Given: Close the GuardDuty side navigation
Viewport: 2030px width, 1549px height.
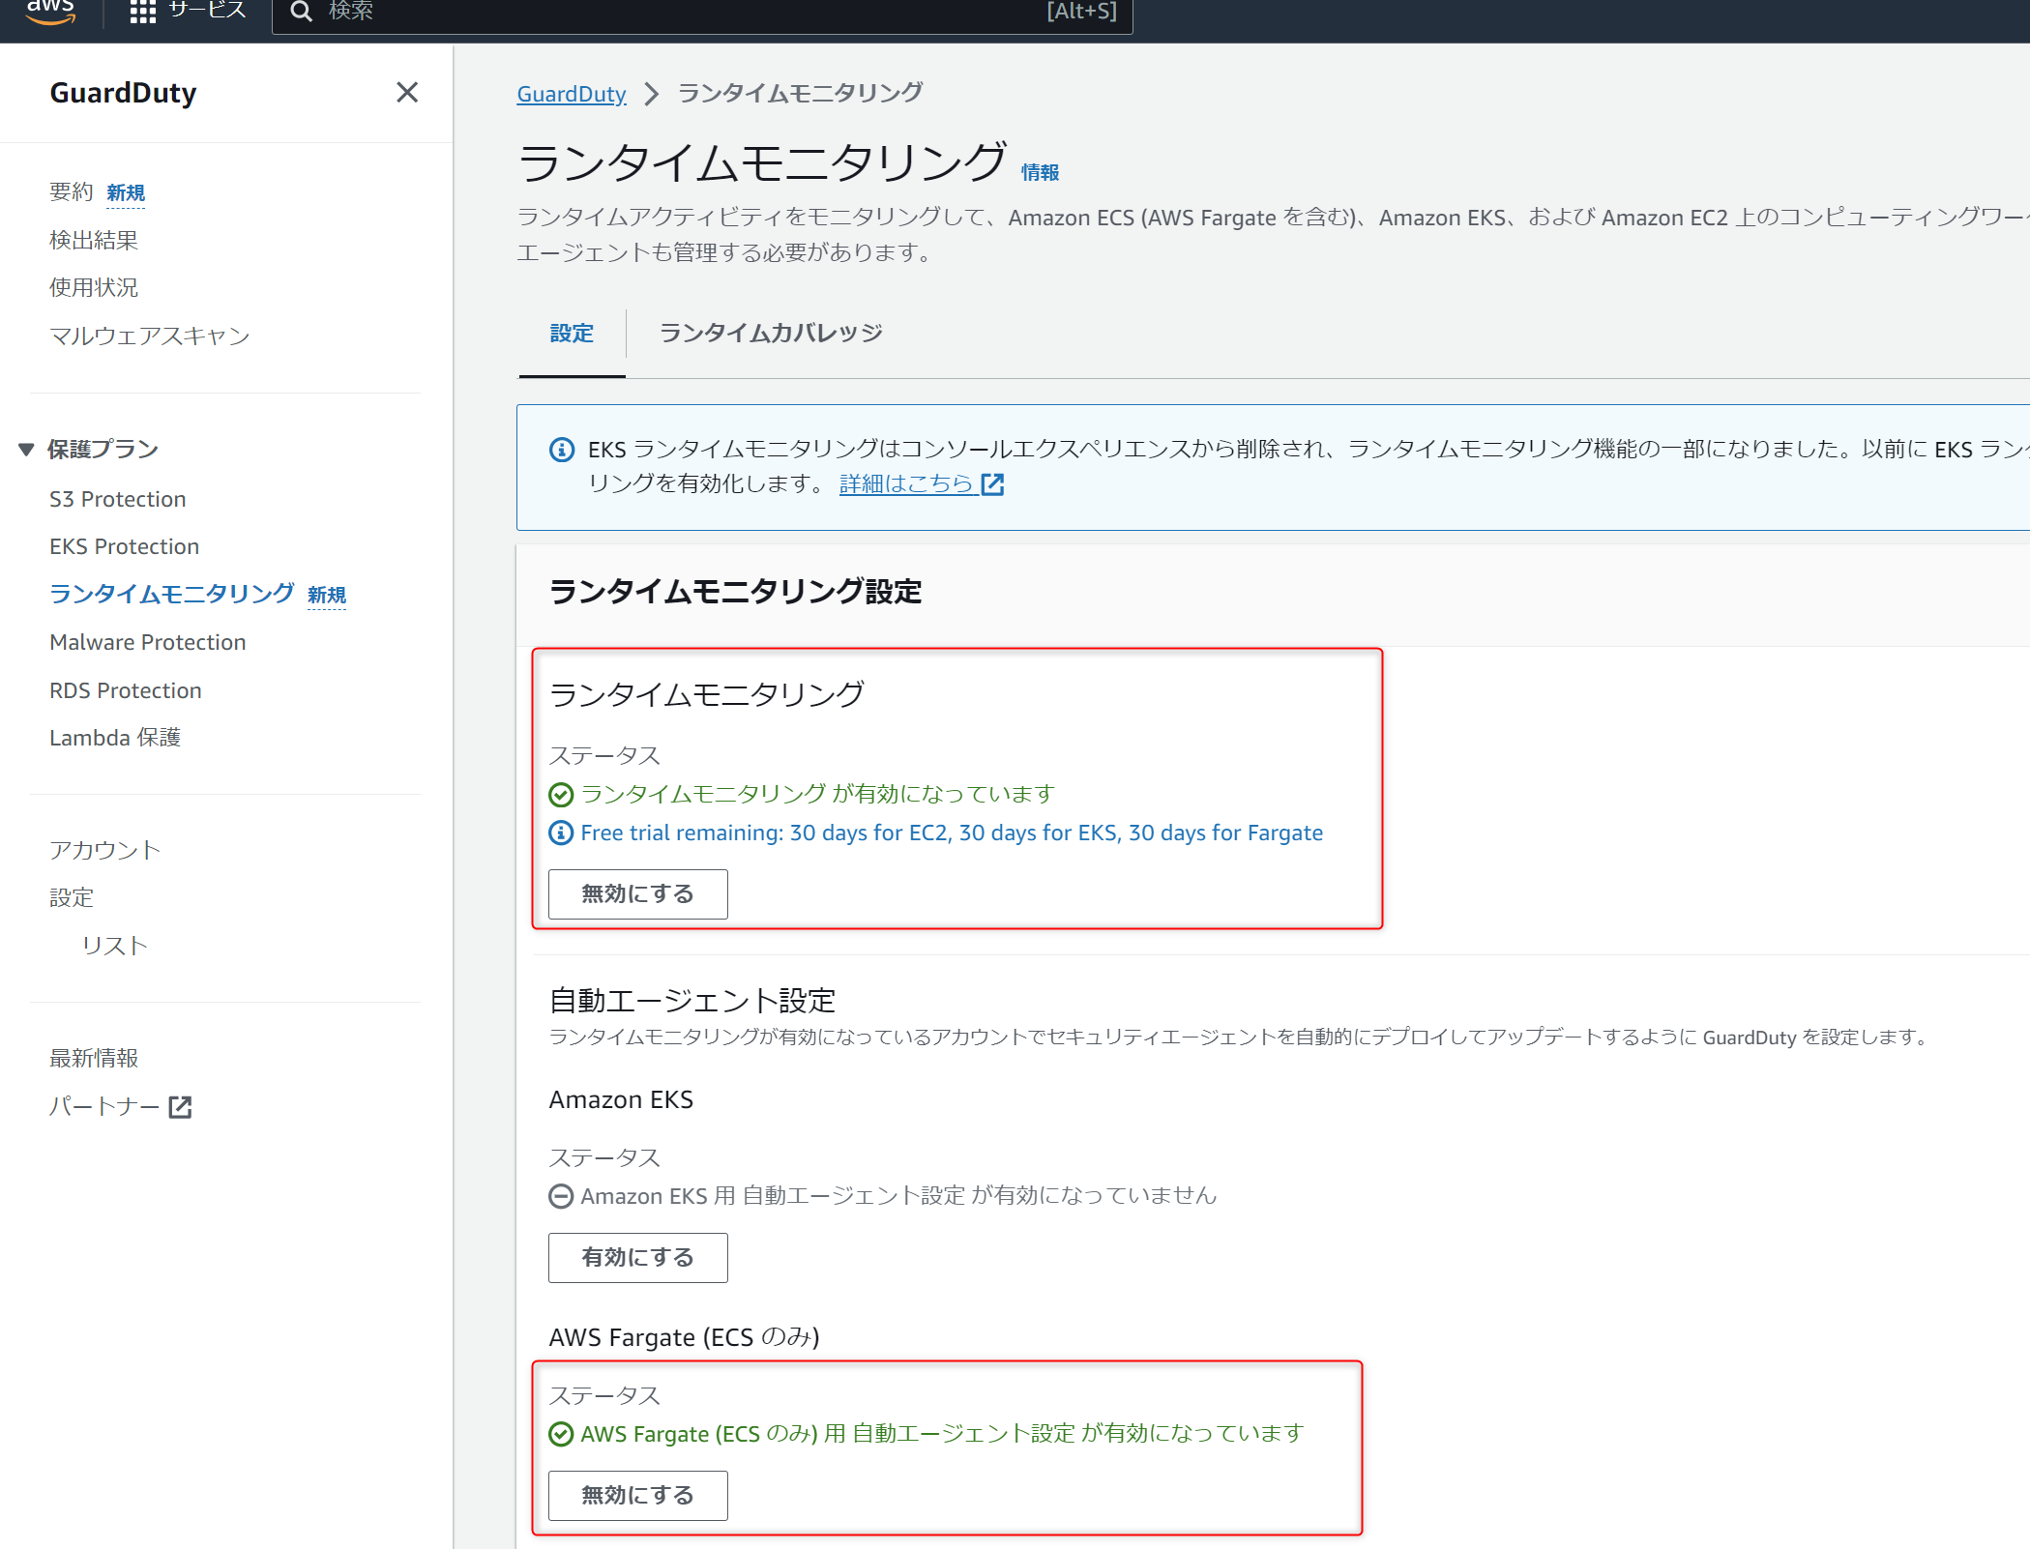Looking at the screenshot, I should [x=407, y=92].
